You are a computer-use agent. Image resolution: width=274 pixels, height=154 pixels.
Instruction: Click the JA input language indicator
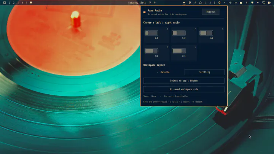click(x=150, y=3)
